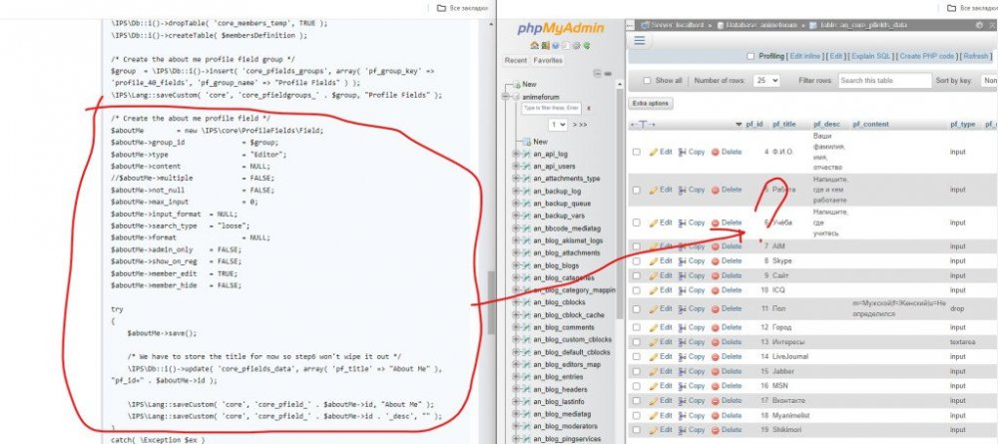Click Edit pencil for the Skype row
This screenshot has width=998, height=444.
click(660, 260)
